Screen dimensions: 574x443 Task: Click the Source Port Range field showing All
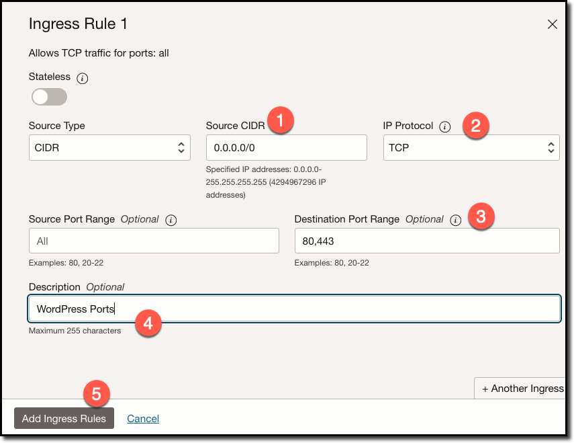154,240
